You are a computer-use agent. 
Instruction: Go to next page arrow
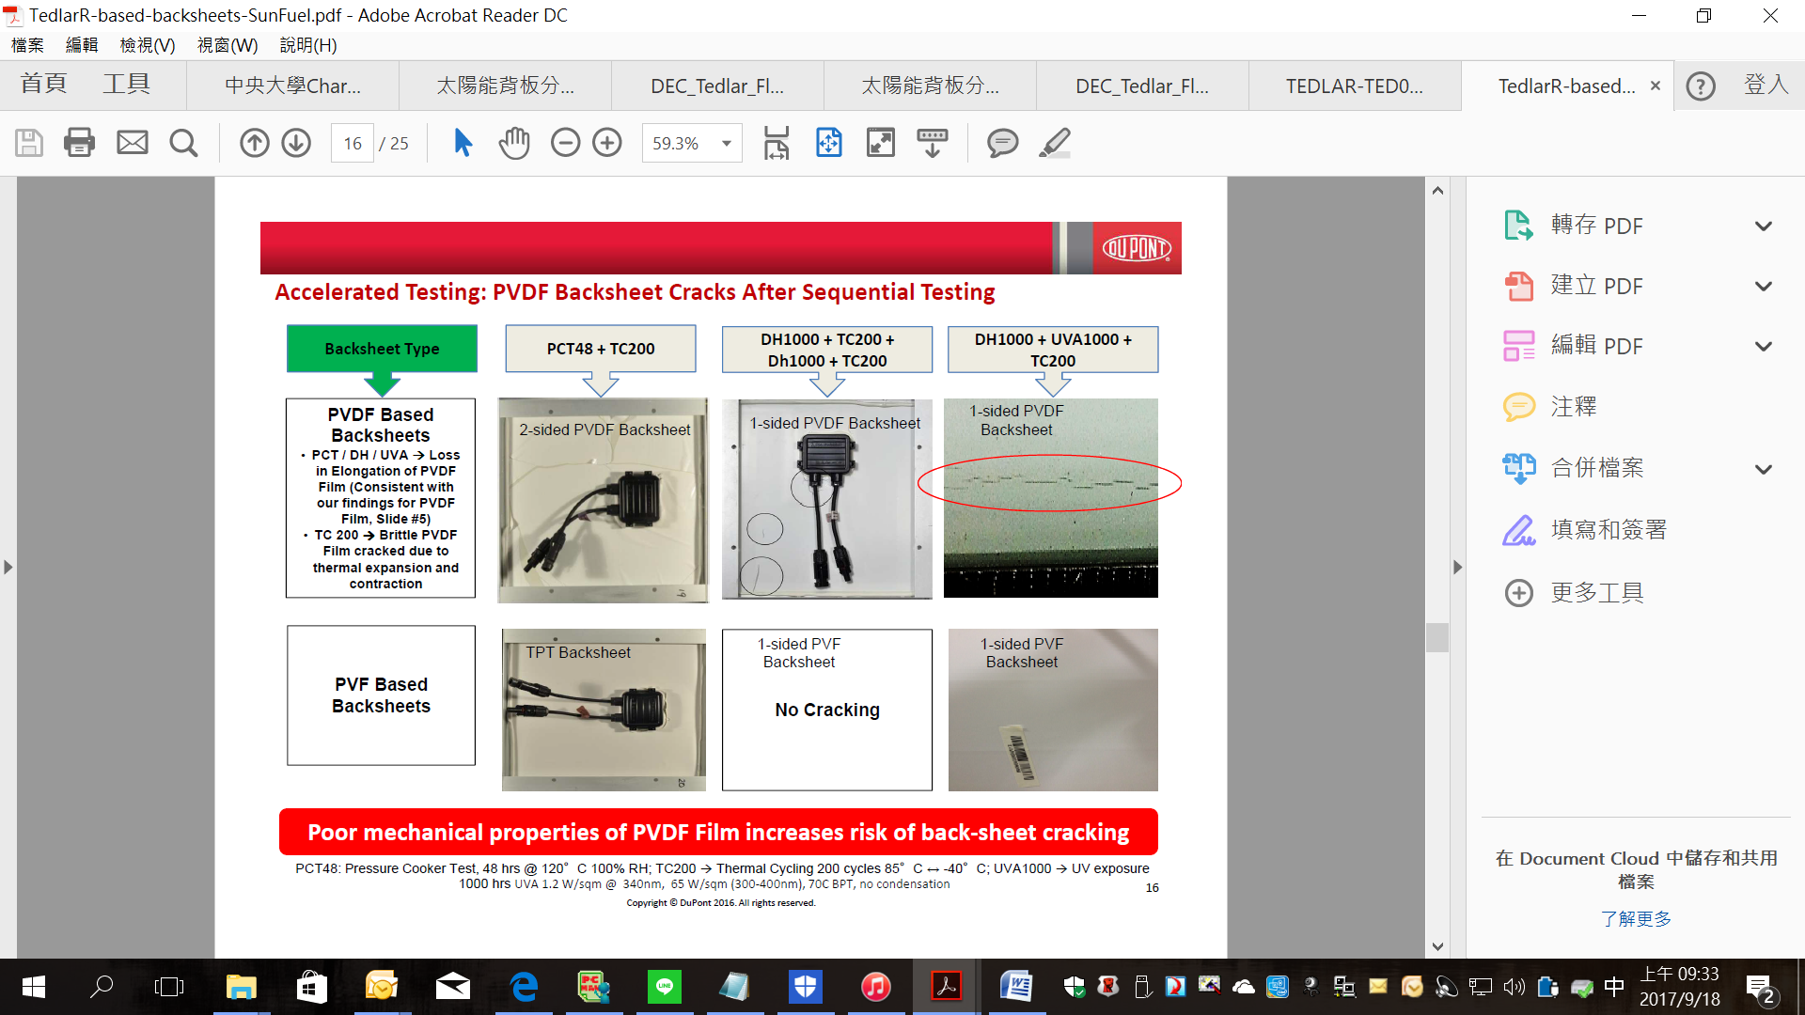tap(296, 143)
